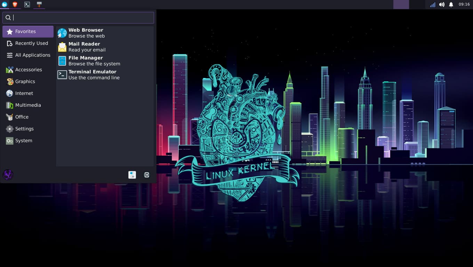Select the Internet category
Screen dimensions: 473x267
tap(28, 94)
